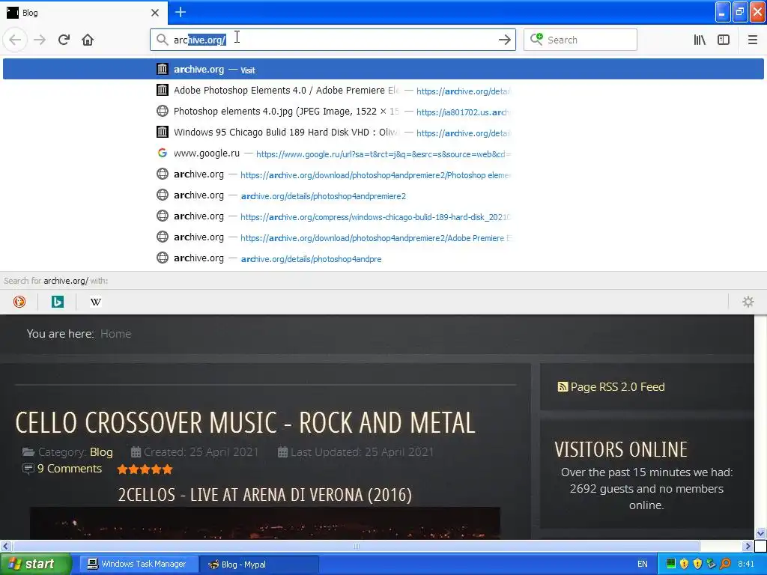Open the Blog category link

click(x=101, y=451)
